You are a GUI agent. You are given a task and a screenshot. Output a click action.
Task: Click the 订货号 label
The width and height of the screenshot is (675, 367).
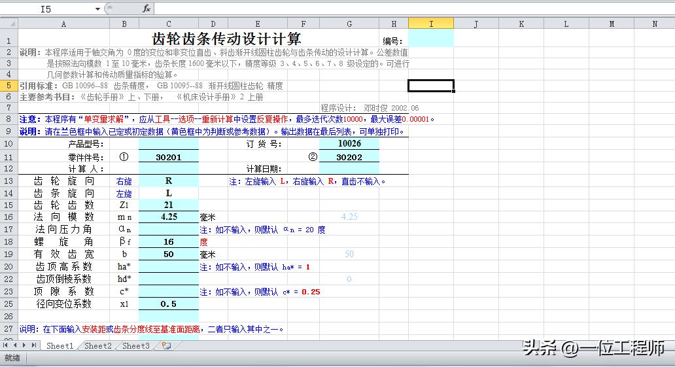click(264, 144)
